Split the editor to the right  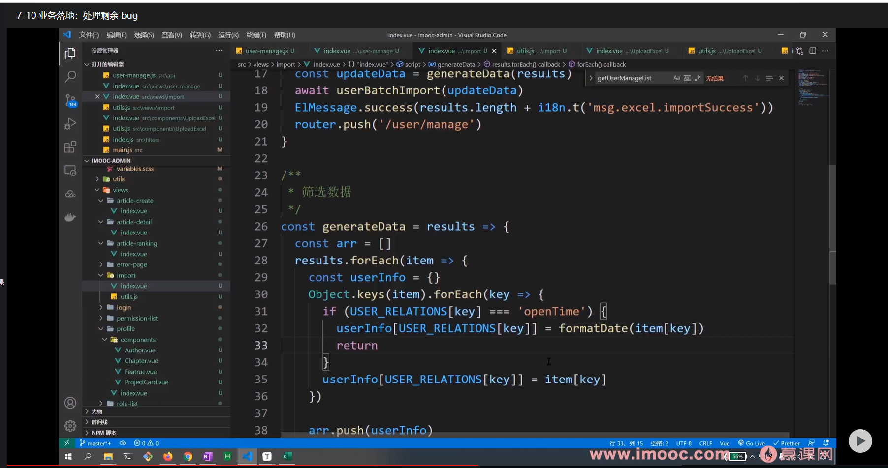click(x=813, y=51)
